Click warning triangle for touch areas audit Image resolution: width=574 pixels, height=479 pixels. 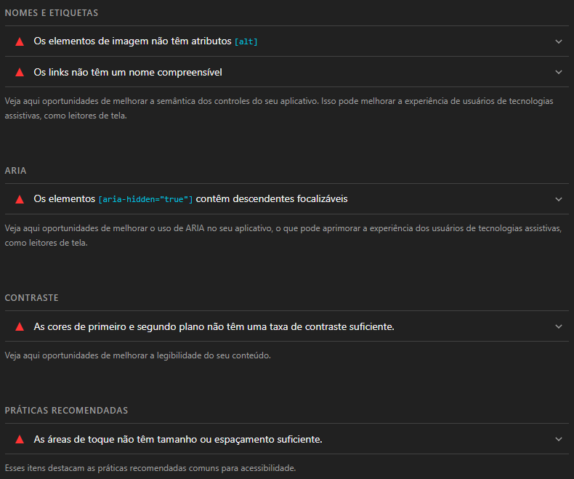pos(20,439)
